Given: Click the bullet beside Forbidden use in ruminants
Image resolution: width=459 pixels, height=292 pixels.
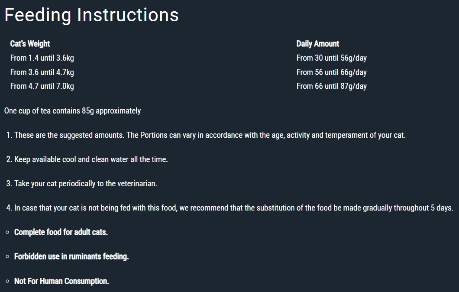Looking at the screenshot, I should (8, 257).
